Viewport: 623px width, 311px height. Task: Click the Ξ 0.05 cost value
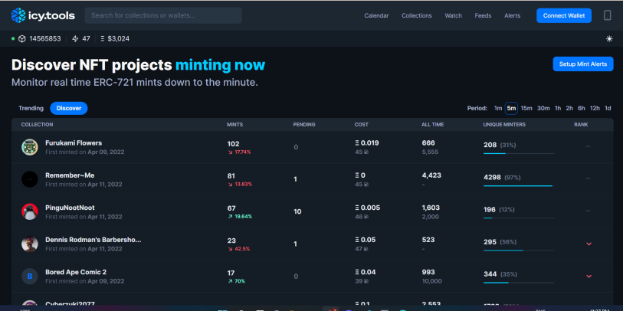pos(365,240)
